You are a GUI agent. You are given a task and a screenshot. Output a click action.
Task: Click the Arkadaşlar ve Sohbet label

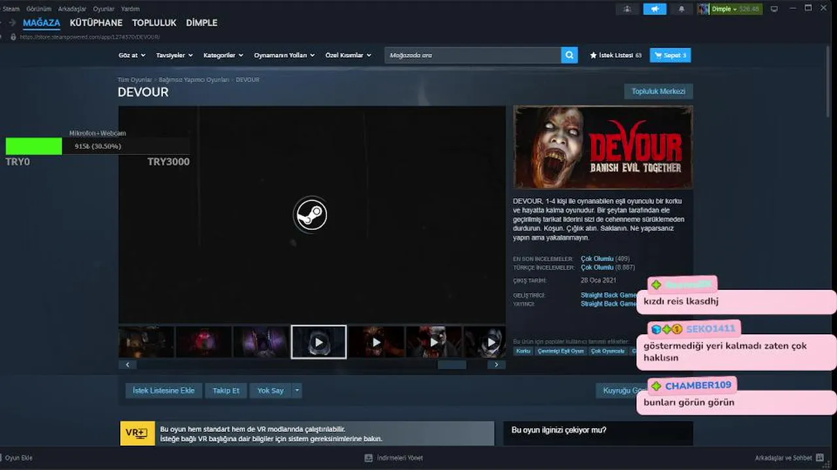(x=783, y=458)
